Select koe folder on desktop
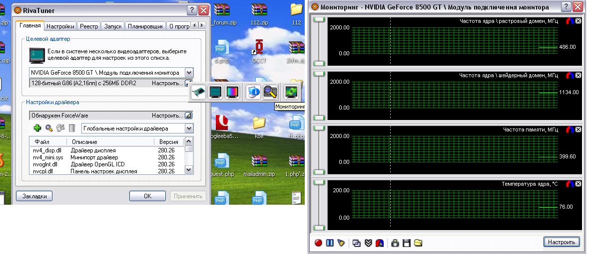The width and height of the screenshot is (598, 255). [x=259, y=127]
